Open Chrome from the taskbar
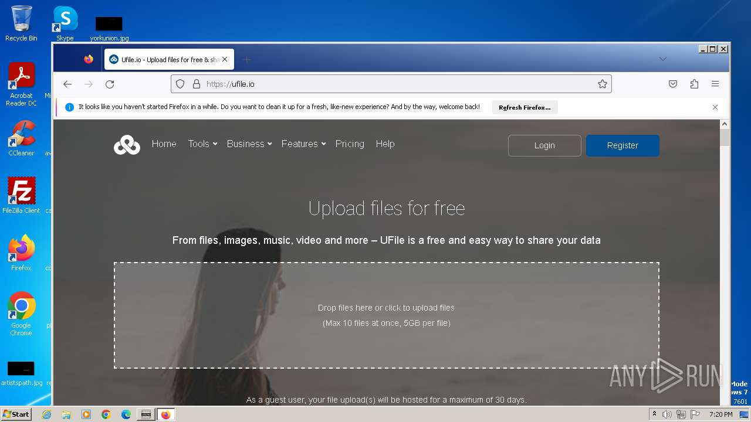This screenshot has width=751, height=422. pos(106,414)
